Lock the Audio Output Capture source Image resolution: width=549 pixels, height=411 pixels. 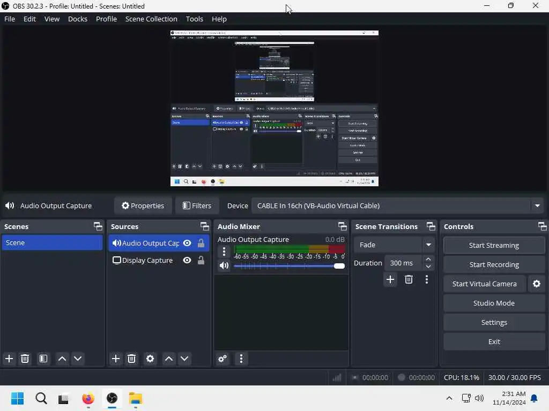click(x=201, y=243)
